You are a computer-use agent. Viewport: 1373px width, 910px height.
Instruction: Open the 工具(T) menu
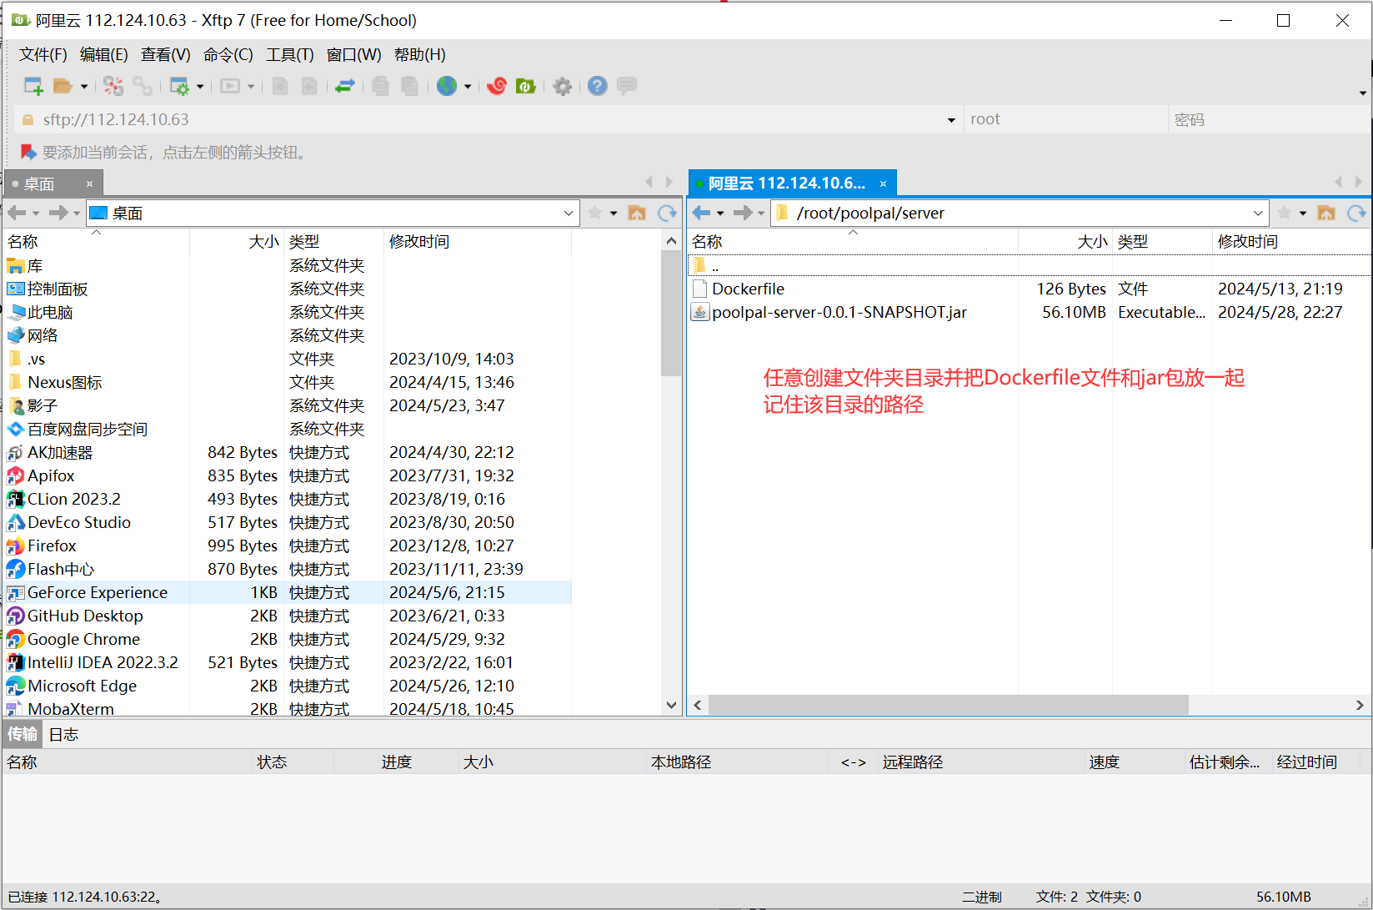[289, 54]
